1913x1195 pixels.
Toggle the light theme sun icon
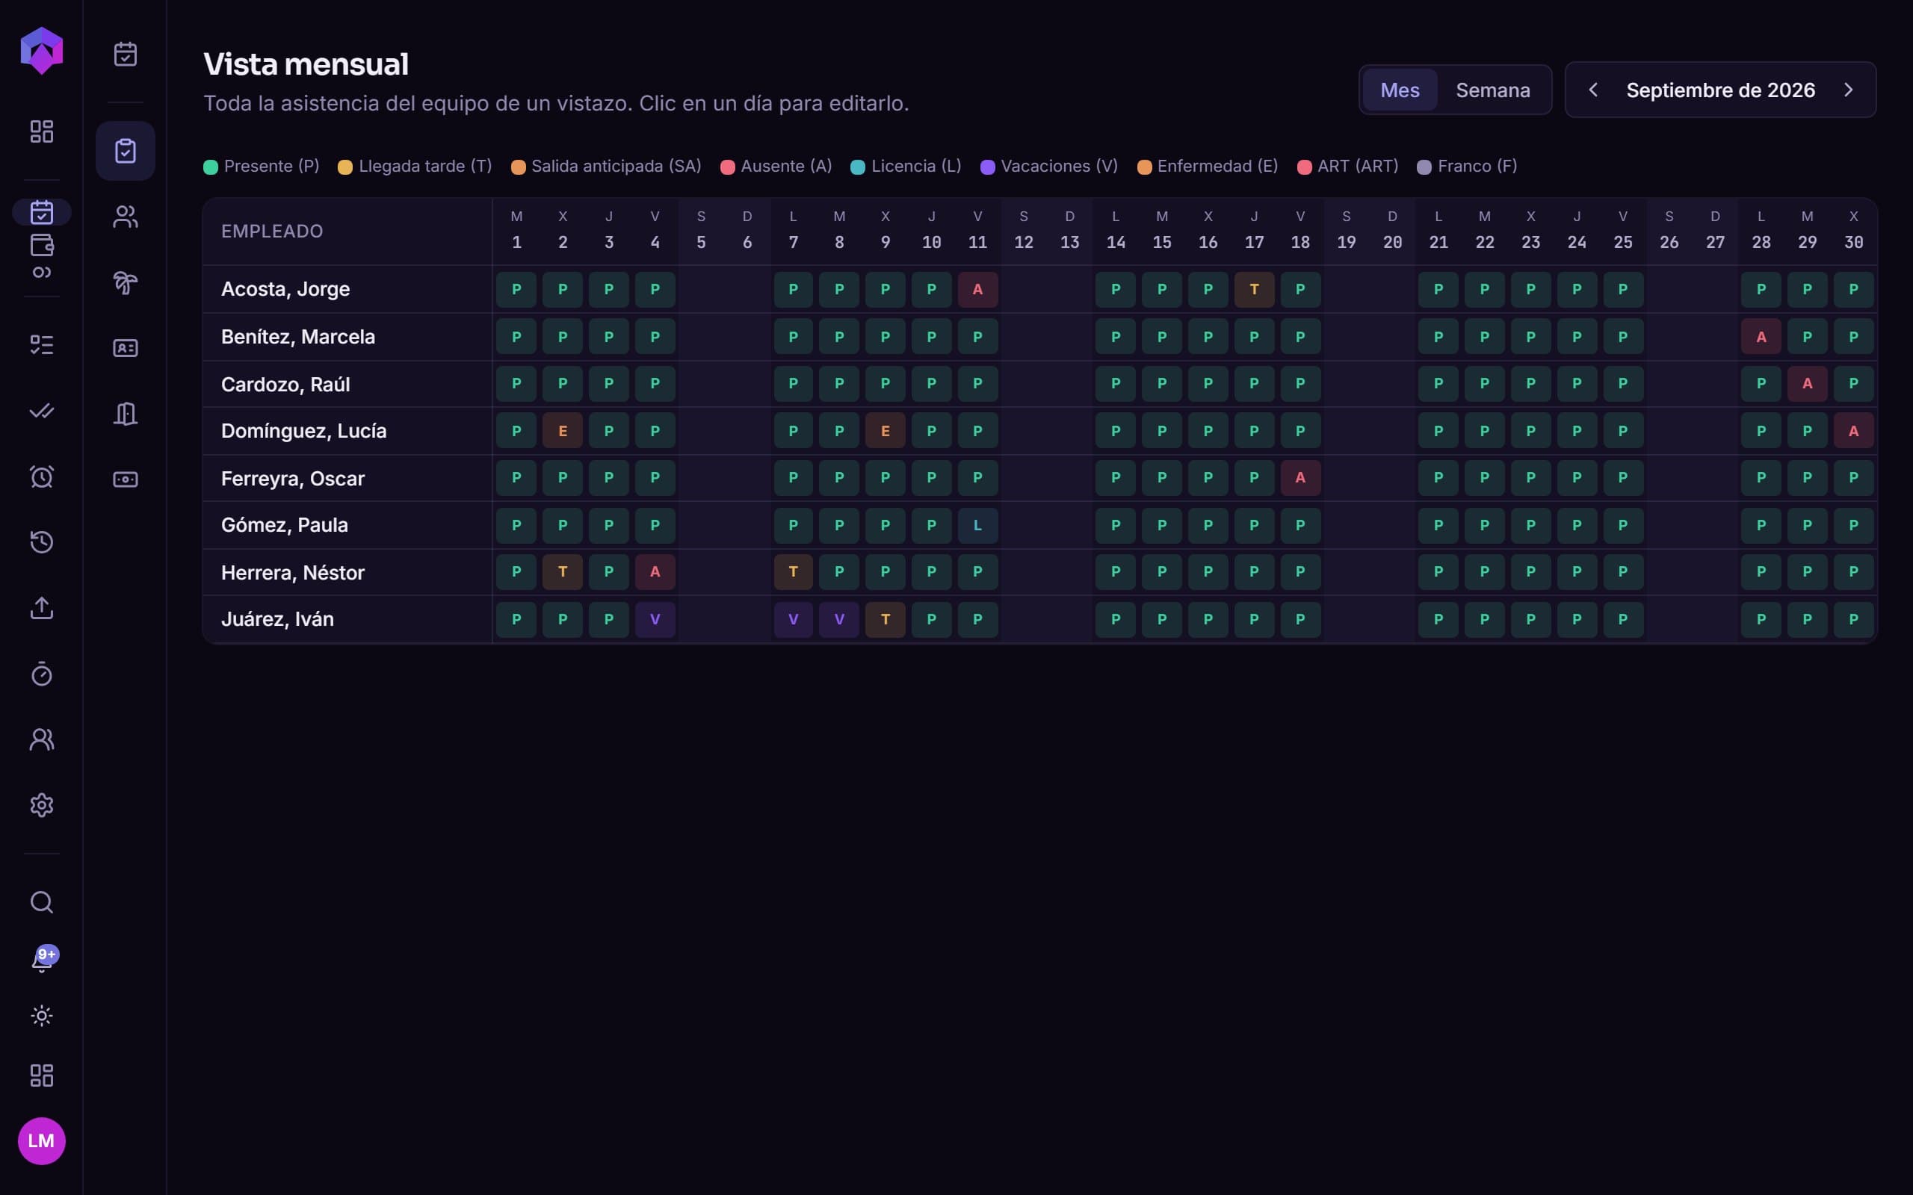coord(41,1016)
